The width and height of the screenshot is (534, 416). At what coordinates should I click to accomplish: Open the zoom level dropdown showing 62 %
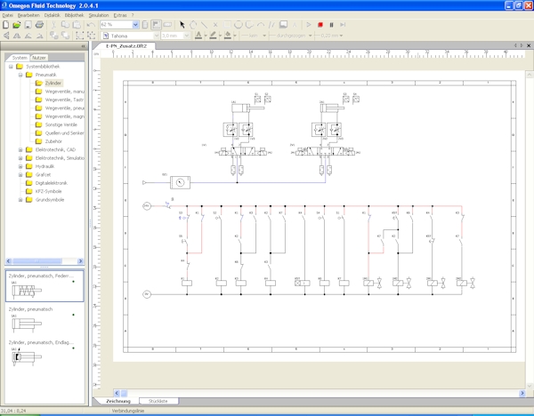(135, 25)
